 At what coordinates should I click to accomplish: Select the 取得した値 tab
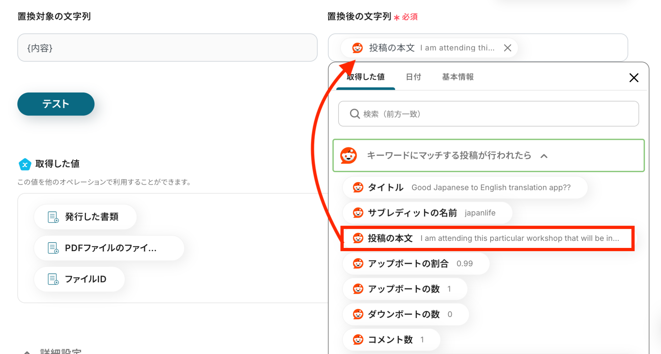(x=365, y=77)
